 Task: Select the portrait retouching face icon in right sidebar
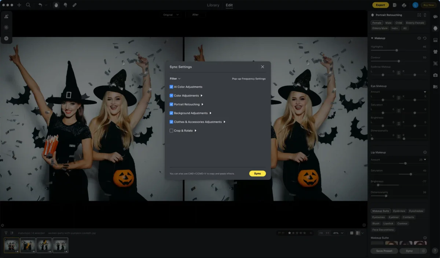[435, 28]
